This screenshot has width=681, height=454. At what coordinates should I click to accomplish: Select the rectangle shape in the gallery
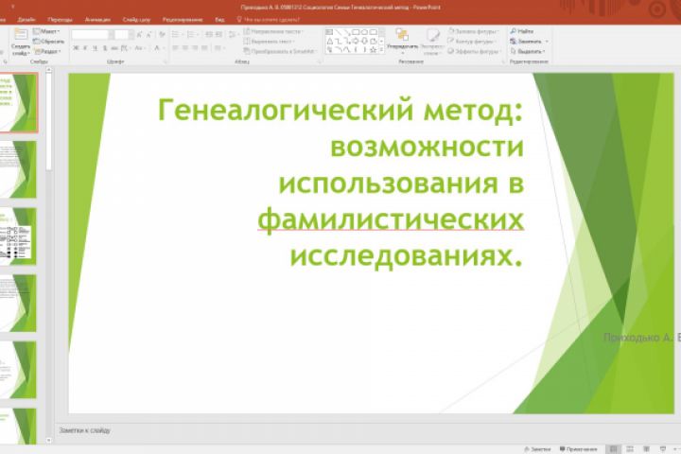click(356, 32)
